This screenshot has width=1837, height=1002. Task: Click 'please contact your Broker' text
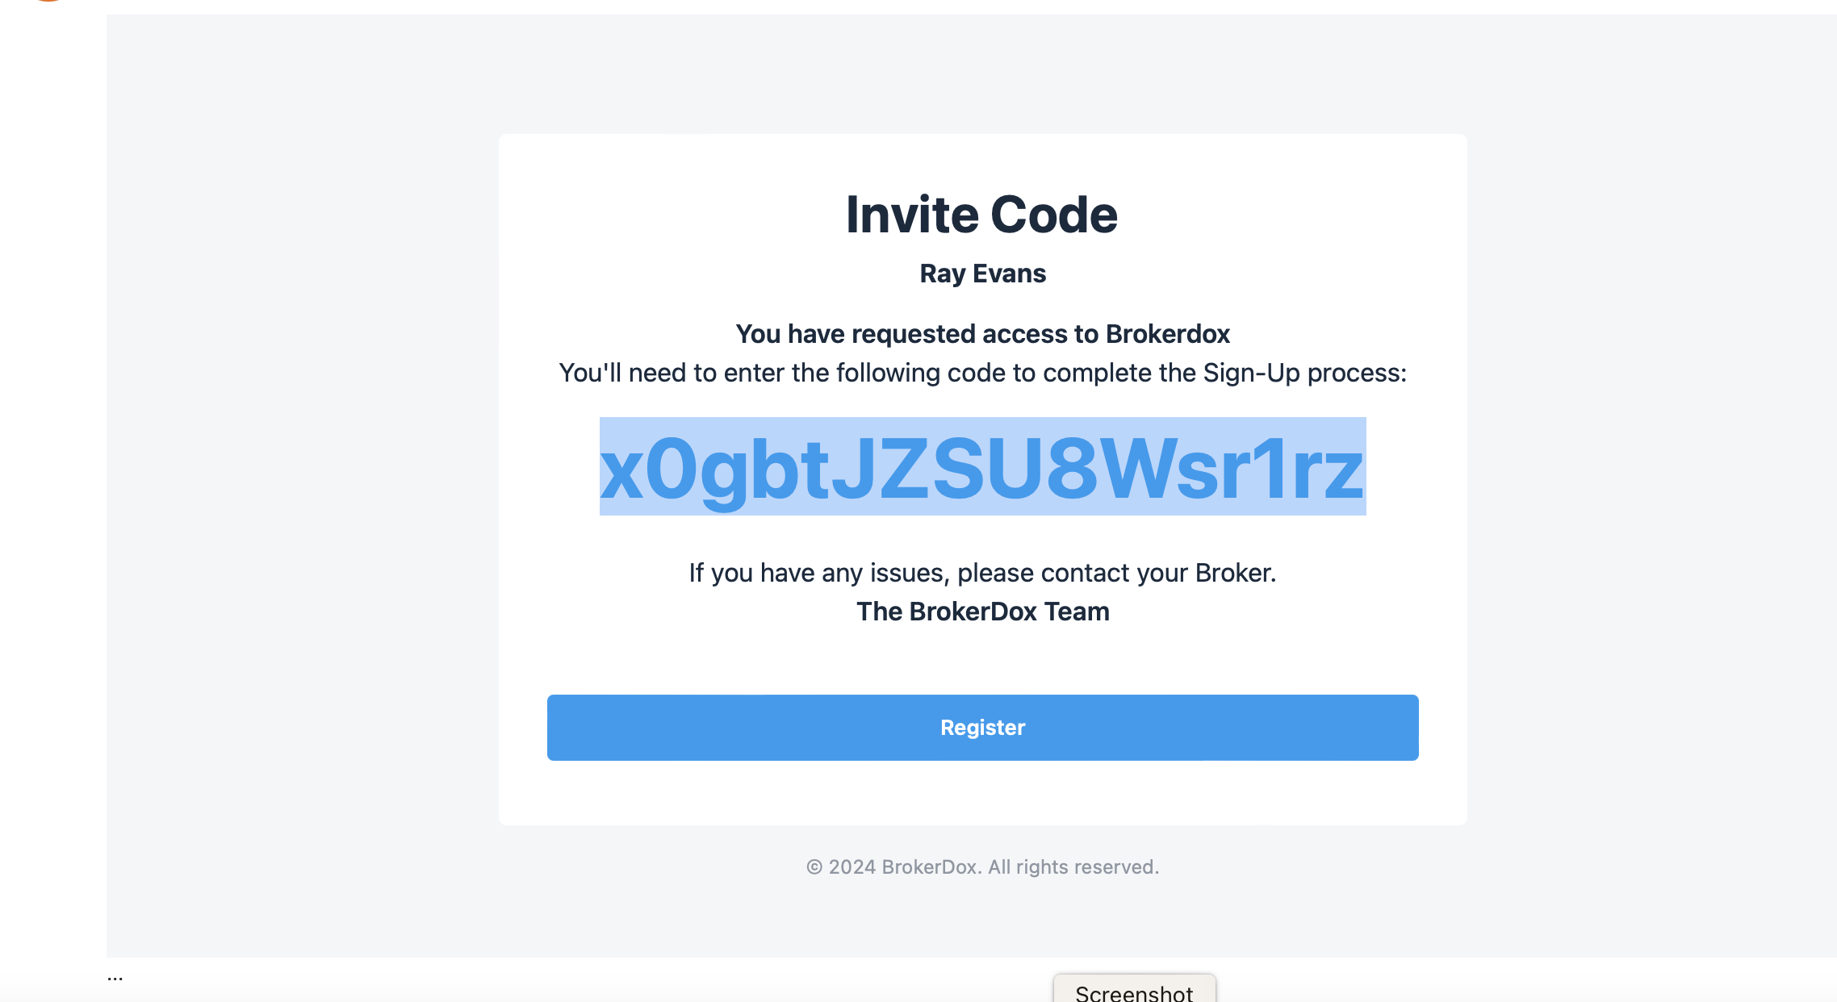pyautogui.click(x=1116, y=573)
